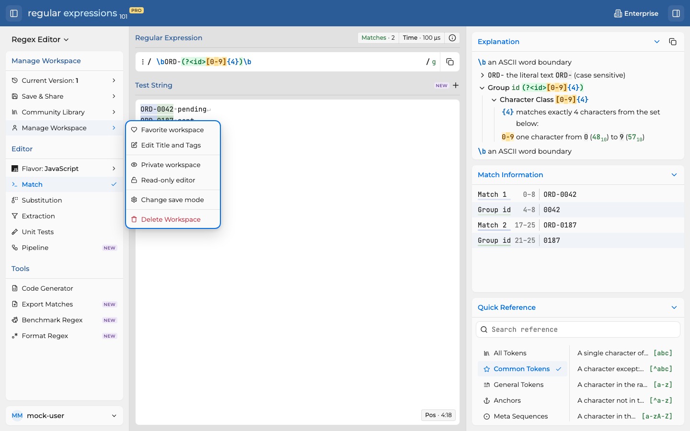Open the regex delimiter options dots
The height and width of the screenshot is (431, 690).
pyautogui.click(x=143, y=62)
